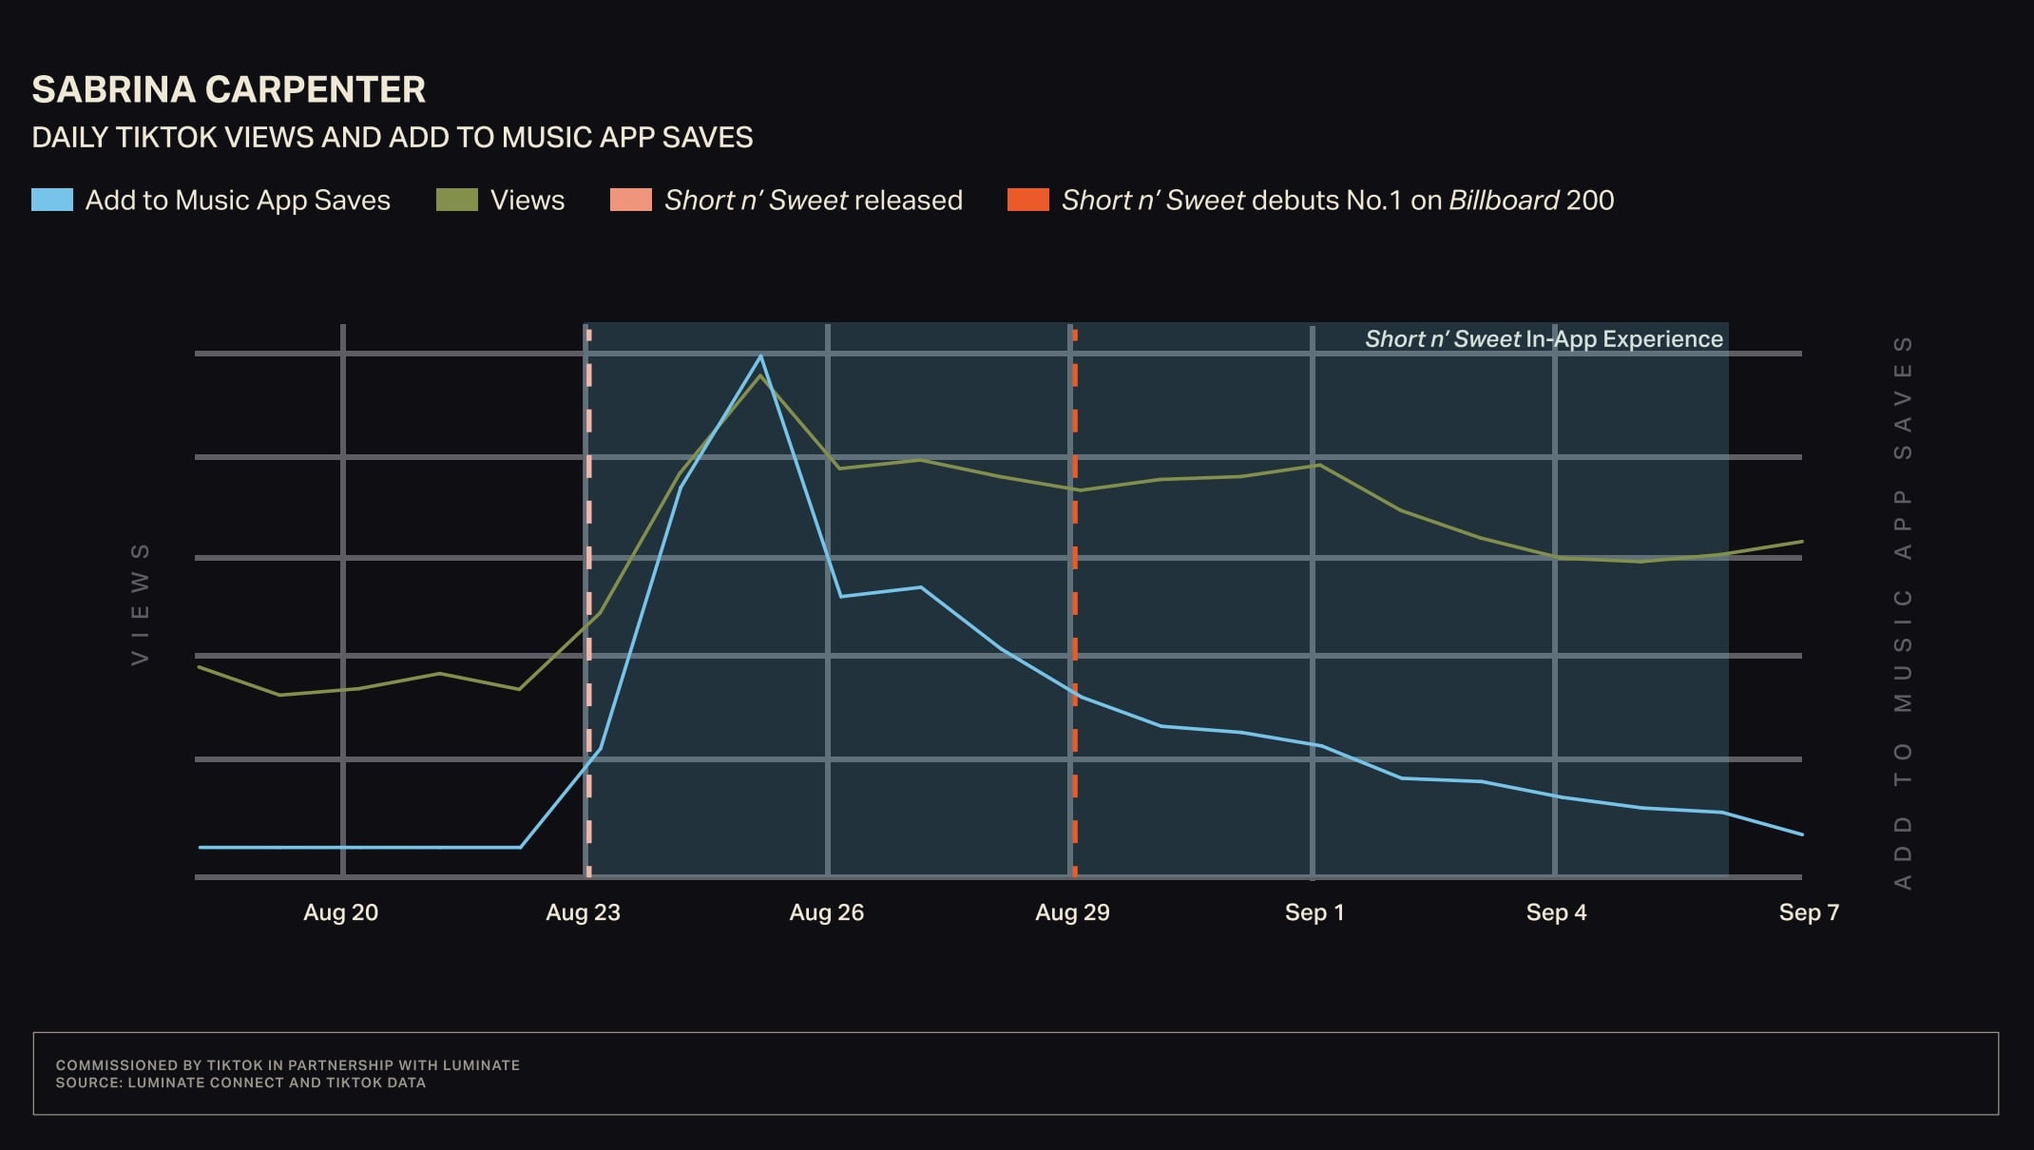Image resolution: width=2034 pixels, height=1150 pixels.
Task: Click the Aug 29 axis label
Action: point(1072,912)
